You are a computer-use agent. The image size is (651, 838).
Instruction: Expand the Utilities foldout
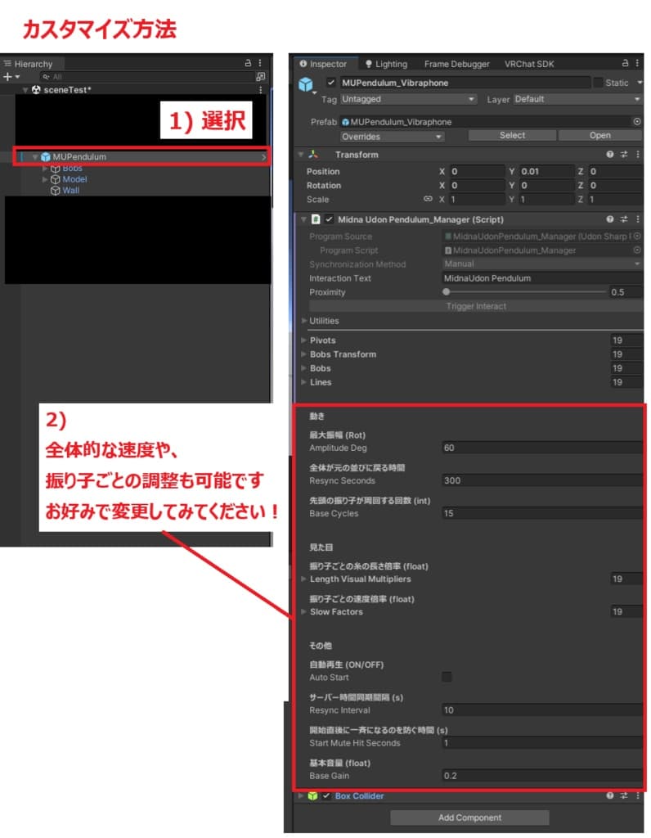click(x=304, y=321)
